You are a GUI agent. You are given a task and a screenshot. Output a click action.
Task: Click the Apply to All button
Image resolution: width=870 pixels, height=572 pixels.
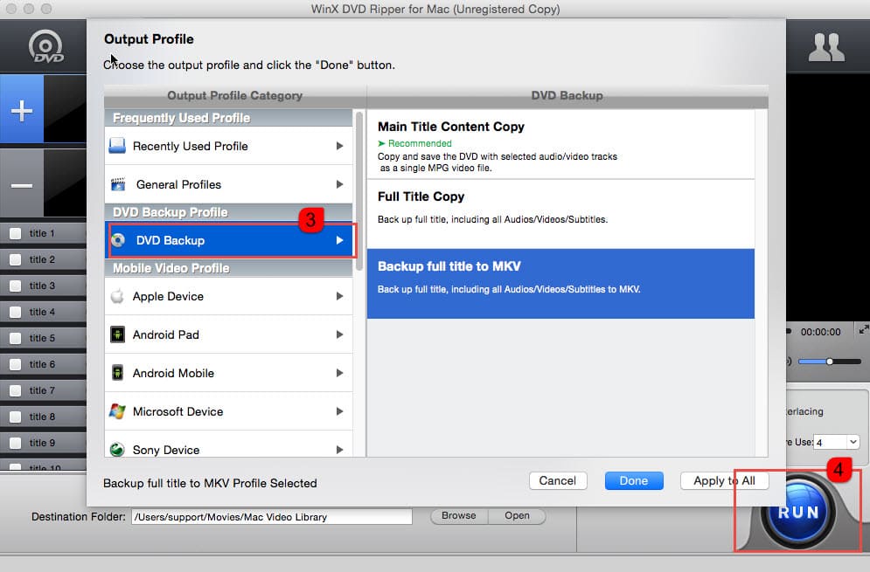click(x=724, y=480)
